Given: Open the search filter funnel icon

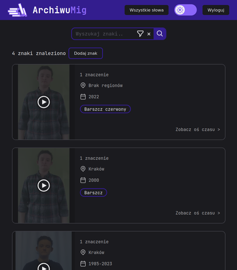Looking at the screenshot, I should [x=140, y=34].
